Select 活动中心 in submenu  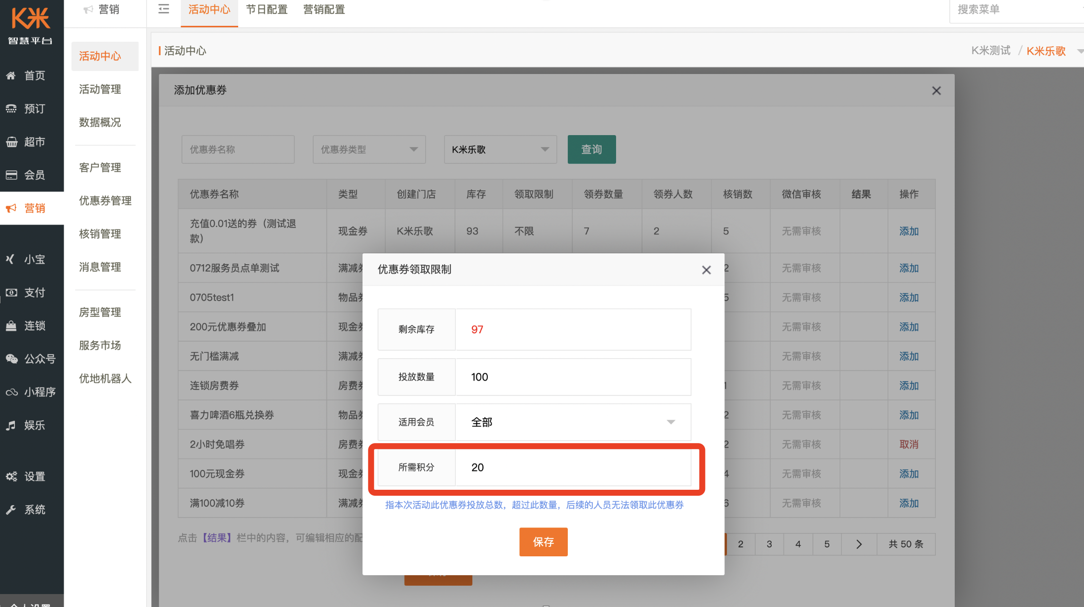coord(104,56)
